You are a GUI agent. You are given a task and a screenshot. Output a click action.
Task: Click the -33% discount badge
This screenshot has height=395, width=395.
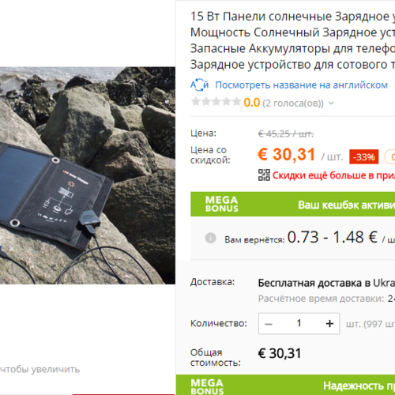tap(364, 156)
